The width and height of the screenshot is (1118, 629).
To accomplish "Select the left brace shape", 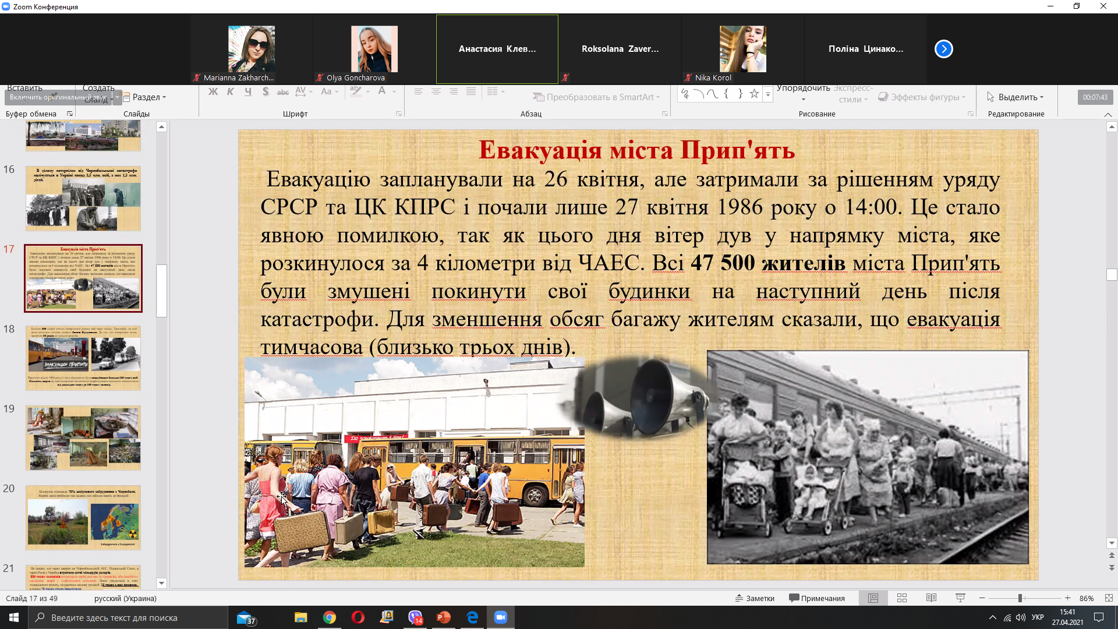I will (x=726, y=93).
